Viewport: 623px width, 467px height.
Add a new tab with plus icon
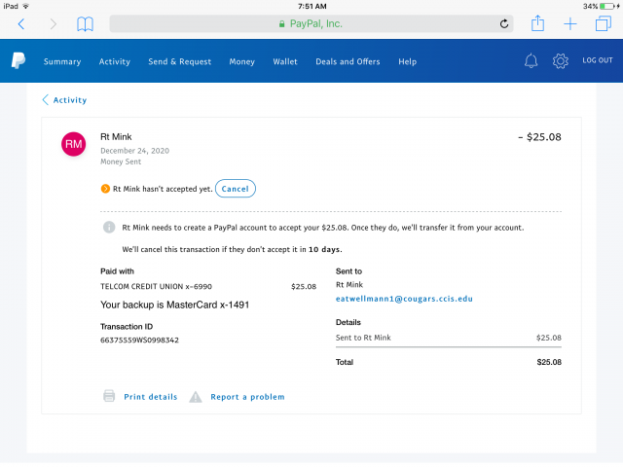570,23
